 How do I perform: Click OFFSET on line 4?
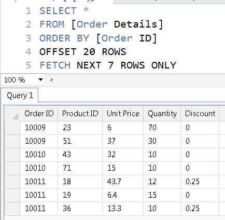(x=58, y=52)
